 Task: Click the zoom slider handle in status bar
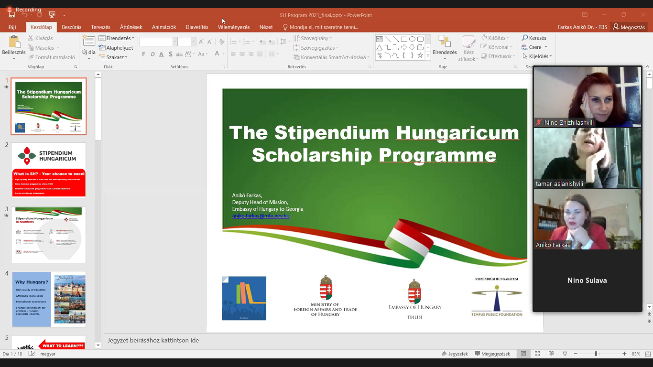pos(596,354)
